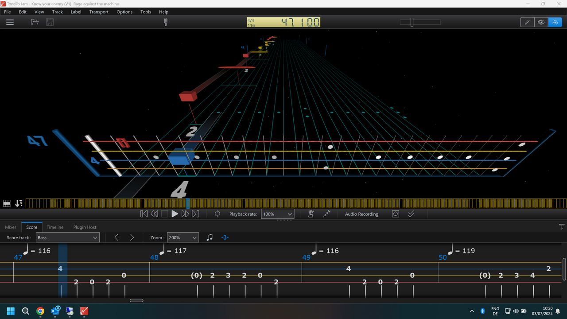Image resolution: width=567 pixels, height=319 pixels.
Task: Go to previous score track arrow
Action: coord(117,238)
